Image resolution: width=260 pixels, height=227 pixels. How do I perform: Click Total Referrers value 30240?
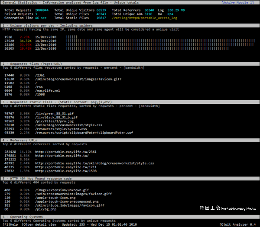click(x=149, y=10)
